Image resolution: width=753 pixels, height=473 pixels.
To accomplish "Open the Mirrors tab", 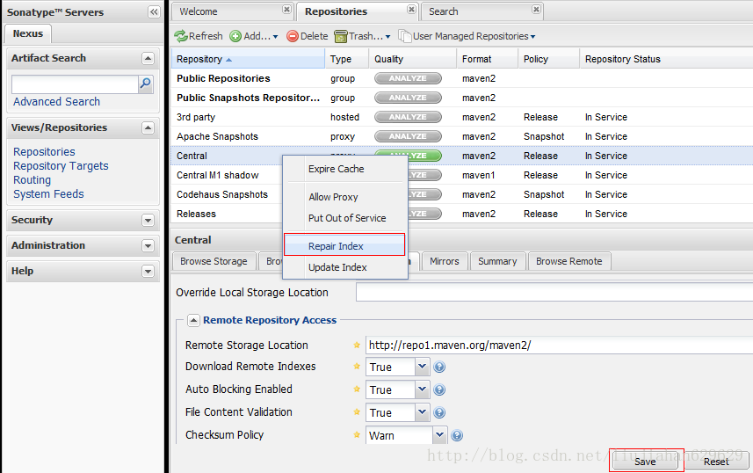I will point(445,261).
